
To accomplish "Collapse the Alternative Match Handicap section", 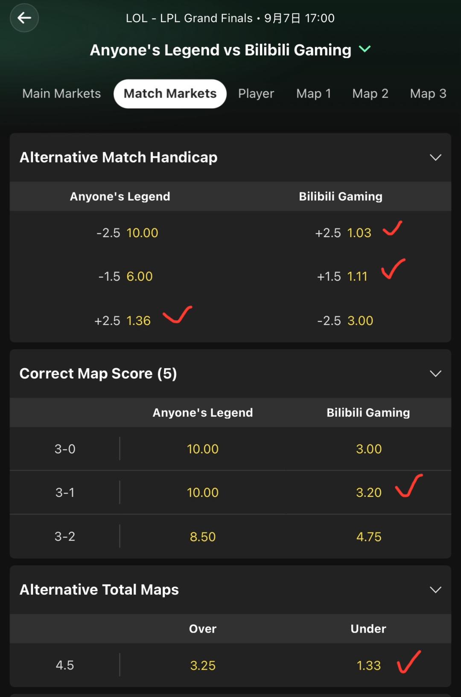I will pyautogui.click(x=435, y=157).
